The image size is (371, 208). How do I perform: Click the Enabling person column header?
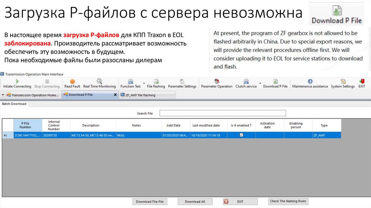298,125
